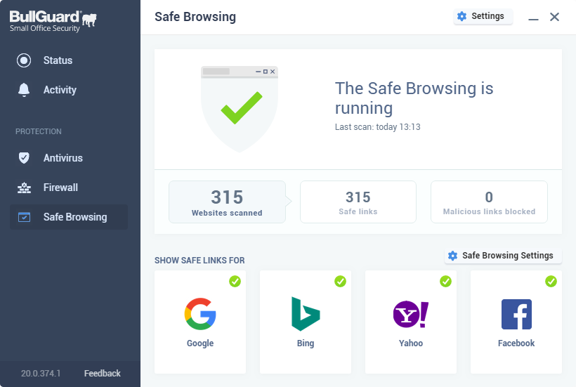
Task: Go to the Activity section
Action: coord(60,90)
